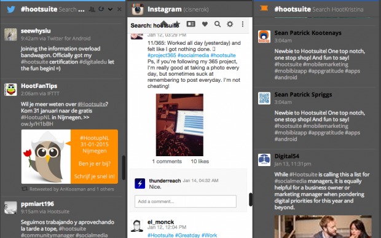Open #socialmedia hashtag in Digital54 post
Image resolution: width=381 pixels, height=238 pixels.
tap(291, 181)
